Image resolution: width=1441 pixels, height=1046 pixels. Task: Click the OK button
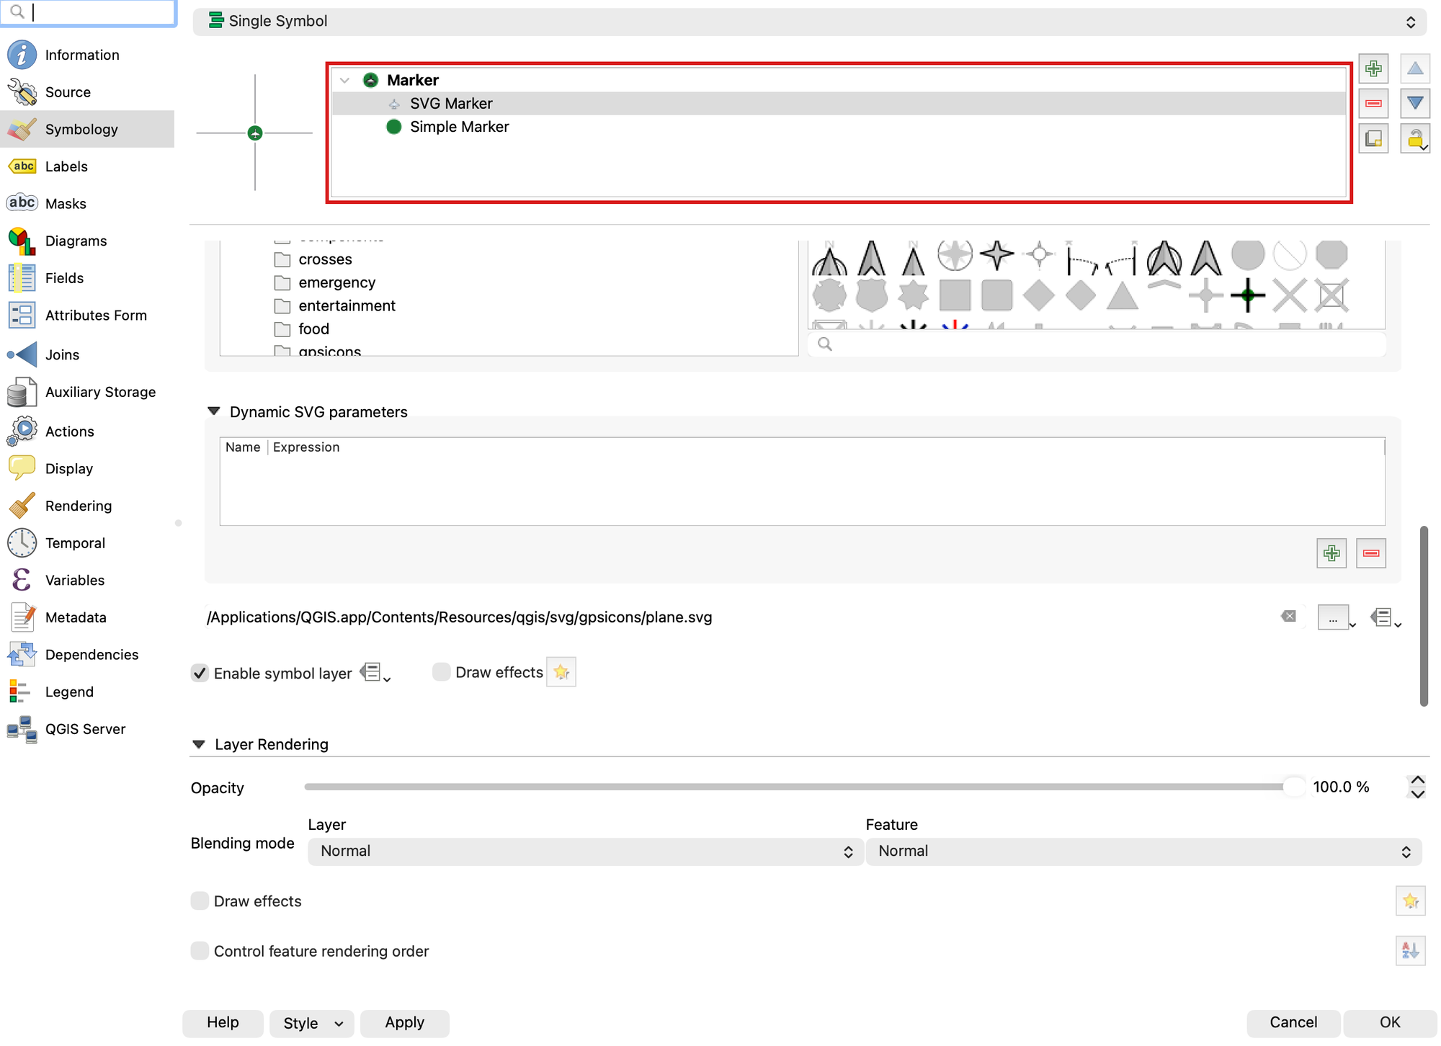click(1390, 1023)
